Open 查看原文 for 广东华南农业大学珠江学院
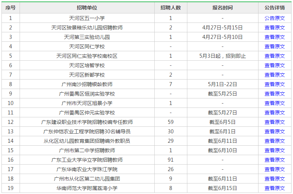The width and height of the screenshot is (293, 194). pyautogui.click(x=274, y=169)
